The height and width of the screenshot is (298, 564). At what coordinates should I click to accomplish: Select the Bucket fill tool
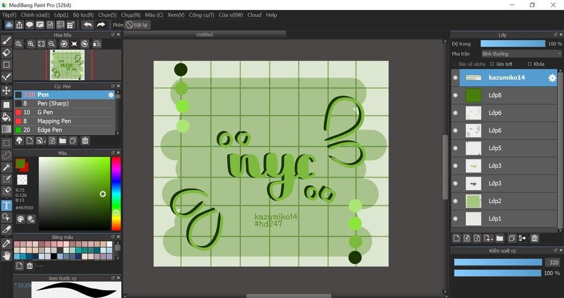pos(7,117)
